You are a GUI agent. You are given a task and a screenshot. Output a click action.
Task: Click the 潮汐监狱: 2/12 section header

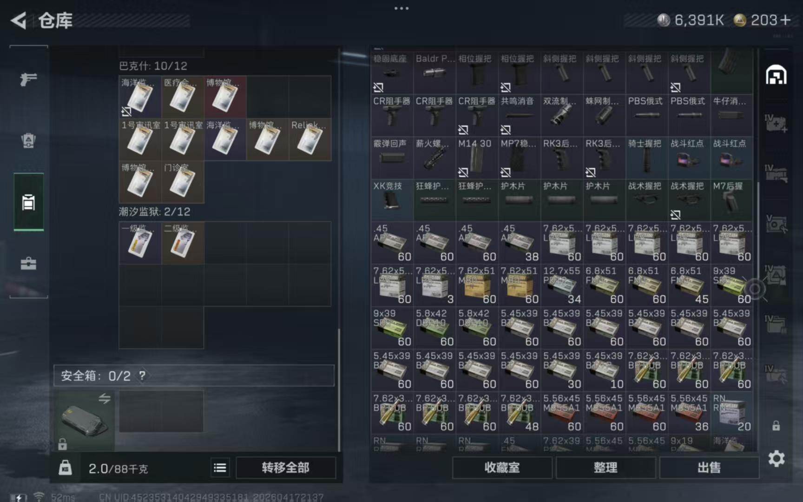(x=155, y=212)
